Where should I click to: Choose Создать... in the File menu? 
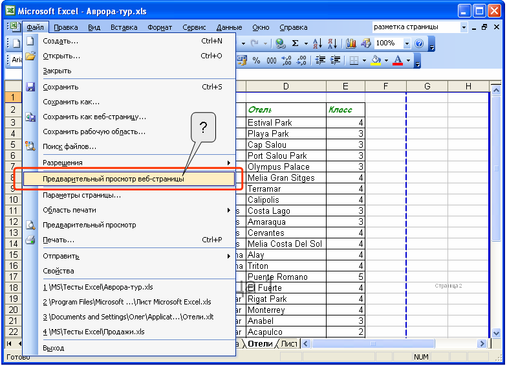point(129,41)
